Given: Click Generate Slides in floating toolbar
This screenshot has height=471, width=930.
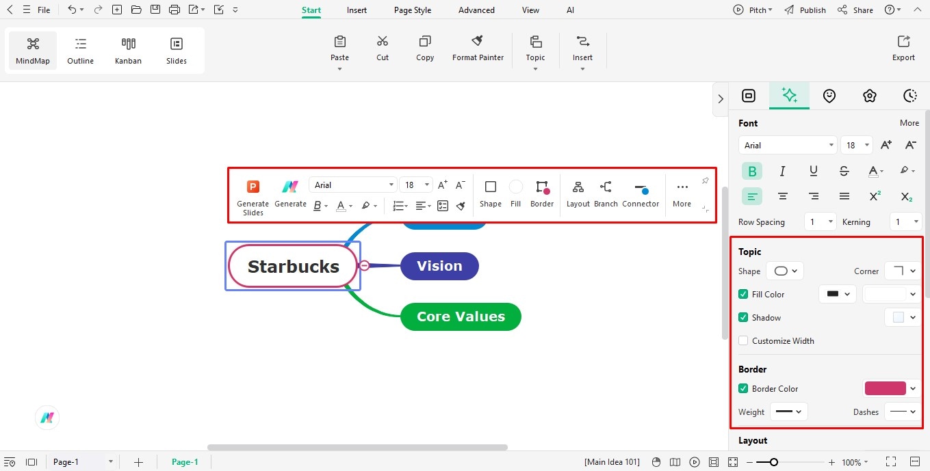Looking at the screenshot, I should pyautogui.click(x=253, y=198).
